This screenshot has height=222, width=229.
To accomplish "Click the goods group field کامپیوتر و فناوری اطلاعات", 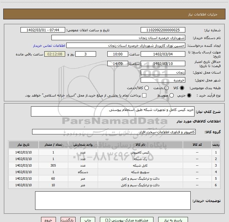I will point(114,132).
